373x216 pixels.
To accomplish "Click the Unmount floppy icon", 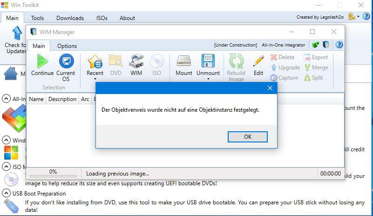I will point(208,61).
